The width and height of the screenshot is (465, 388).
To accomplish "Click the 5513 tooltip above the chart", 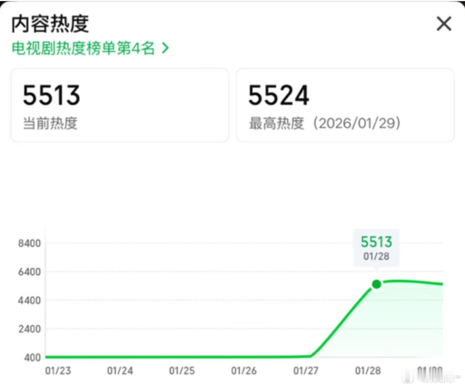I will pos(376,241).
